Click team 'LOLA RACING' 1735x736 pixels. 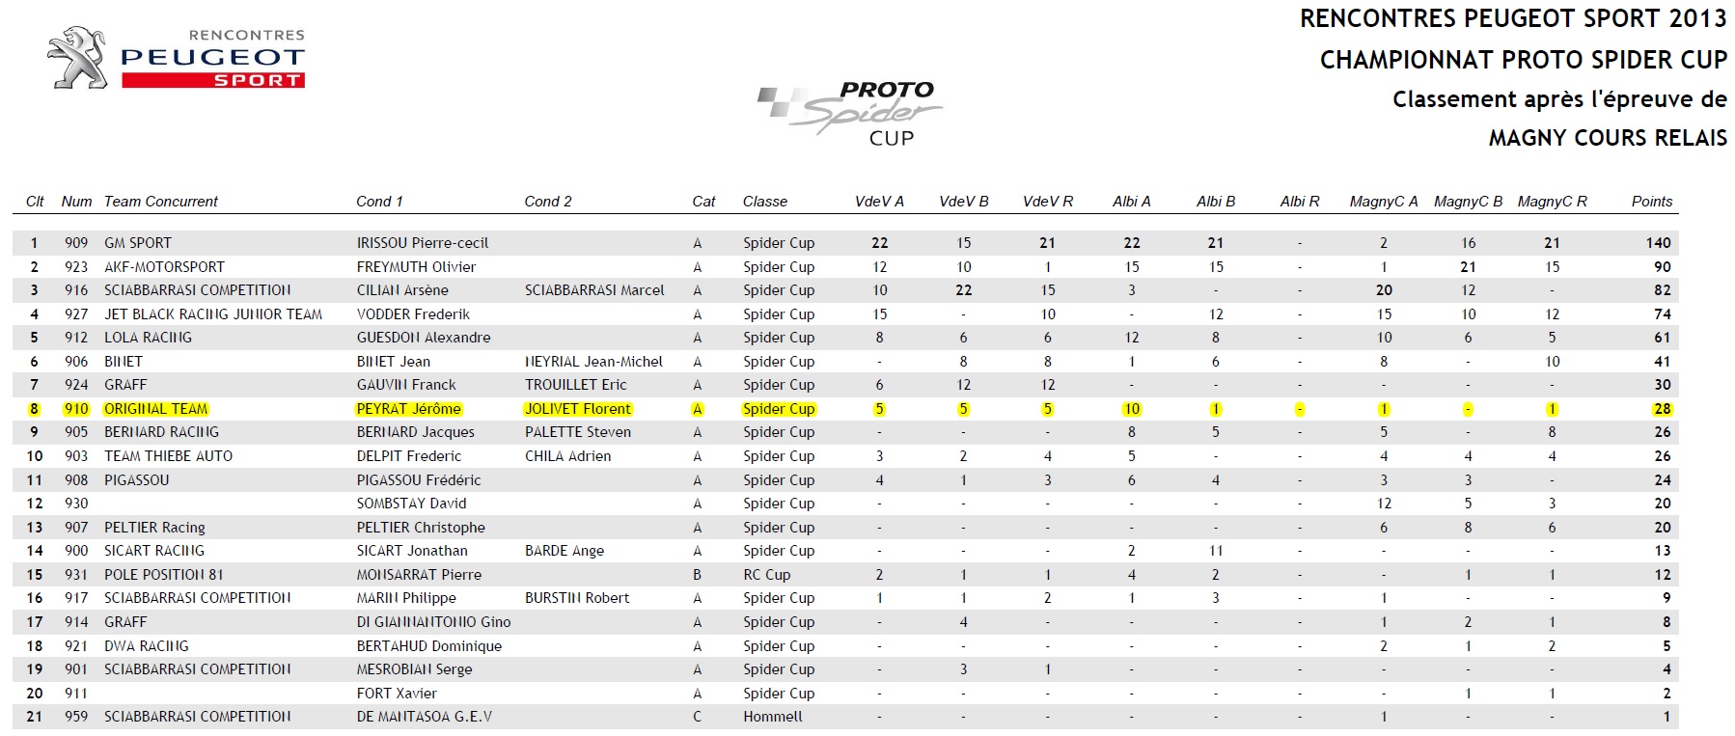(x=148, y=338)
